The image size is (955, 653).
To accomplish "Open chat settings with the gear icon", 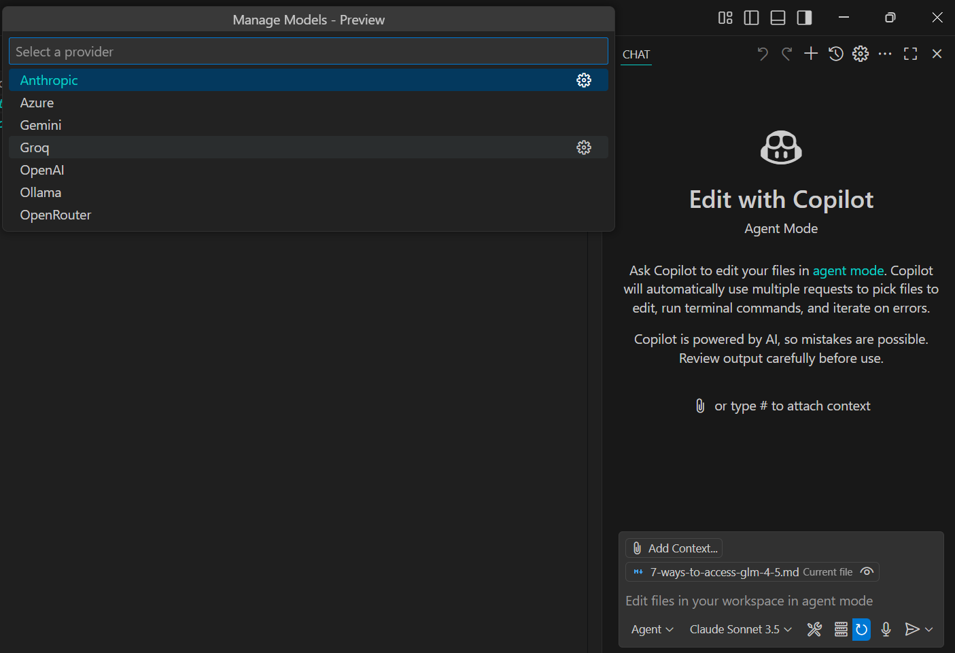I will point(860,53).
